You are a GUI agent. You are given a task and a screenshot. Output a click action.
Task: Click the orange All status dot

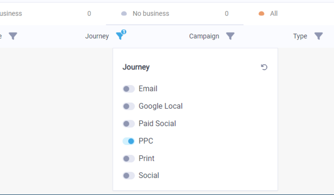coord(262,14)
